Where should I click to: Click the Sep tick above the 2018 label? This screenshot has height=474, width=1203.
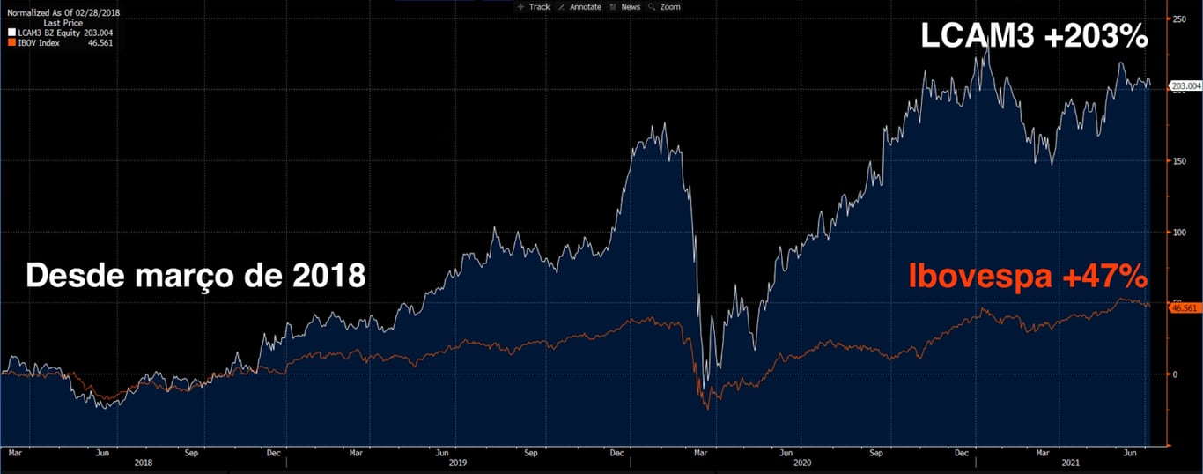(193, 452)
